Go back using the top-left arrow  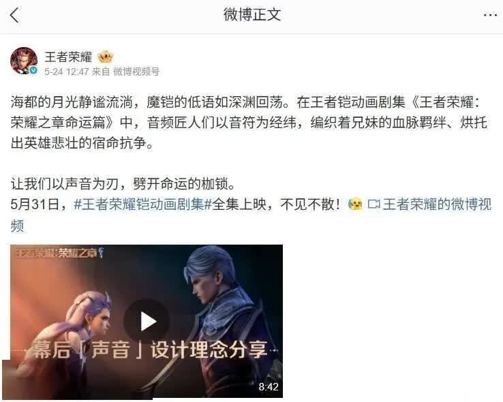pyautogui.click(x=14, y=15)
